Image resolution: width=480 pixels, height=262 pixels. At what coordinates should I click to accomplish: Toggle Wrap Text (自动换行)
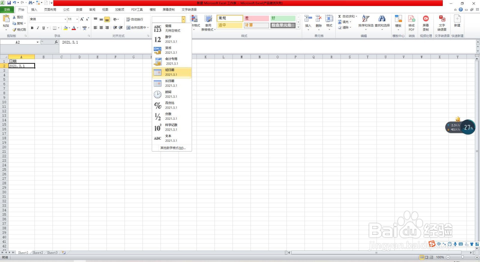[x=134, y=19]
